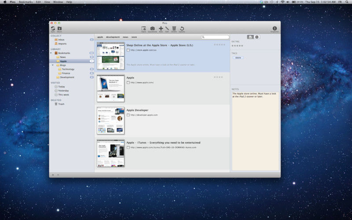Click the iTunes bookmark title text

[163, 143]
